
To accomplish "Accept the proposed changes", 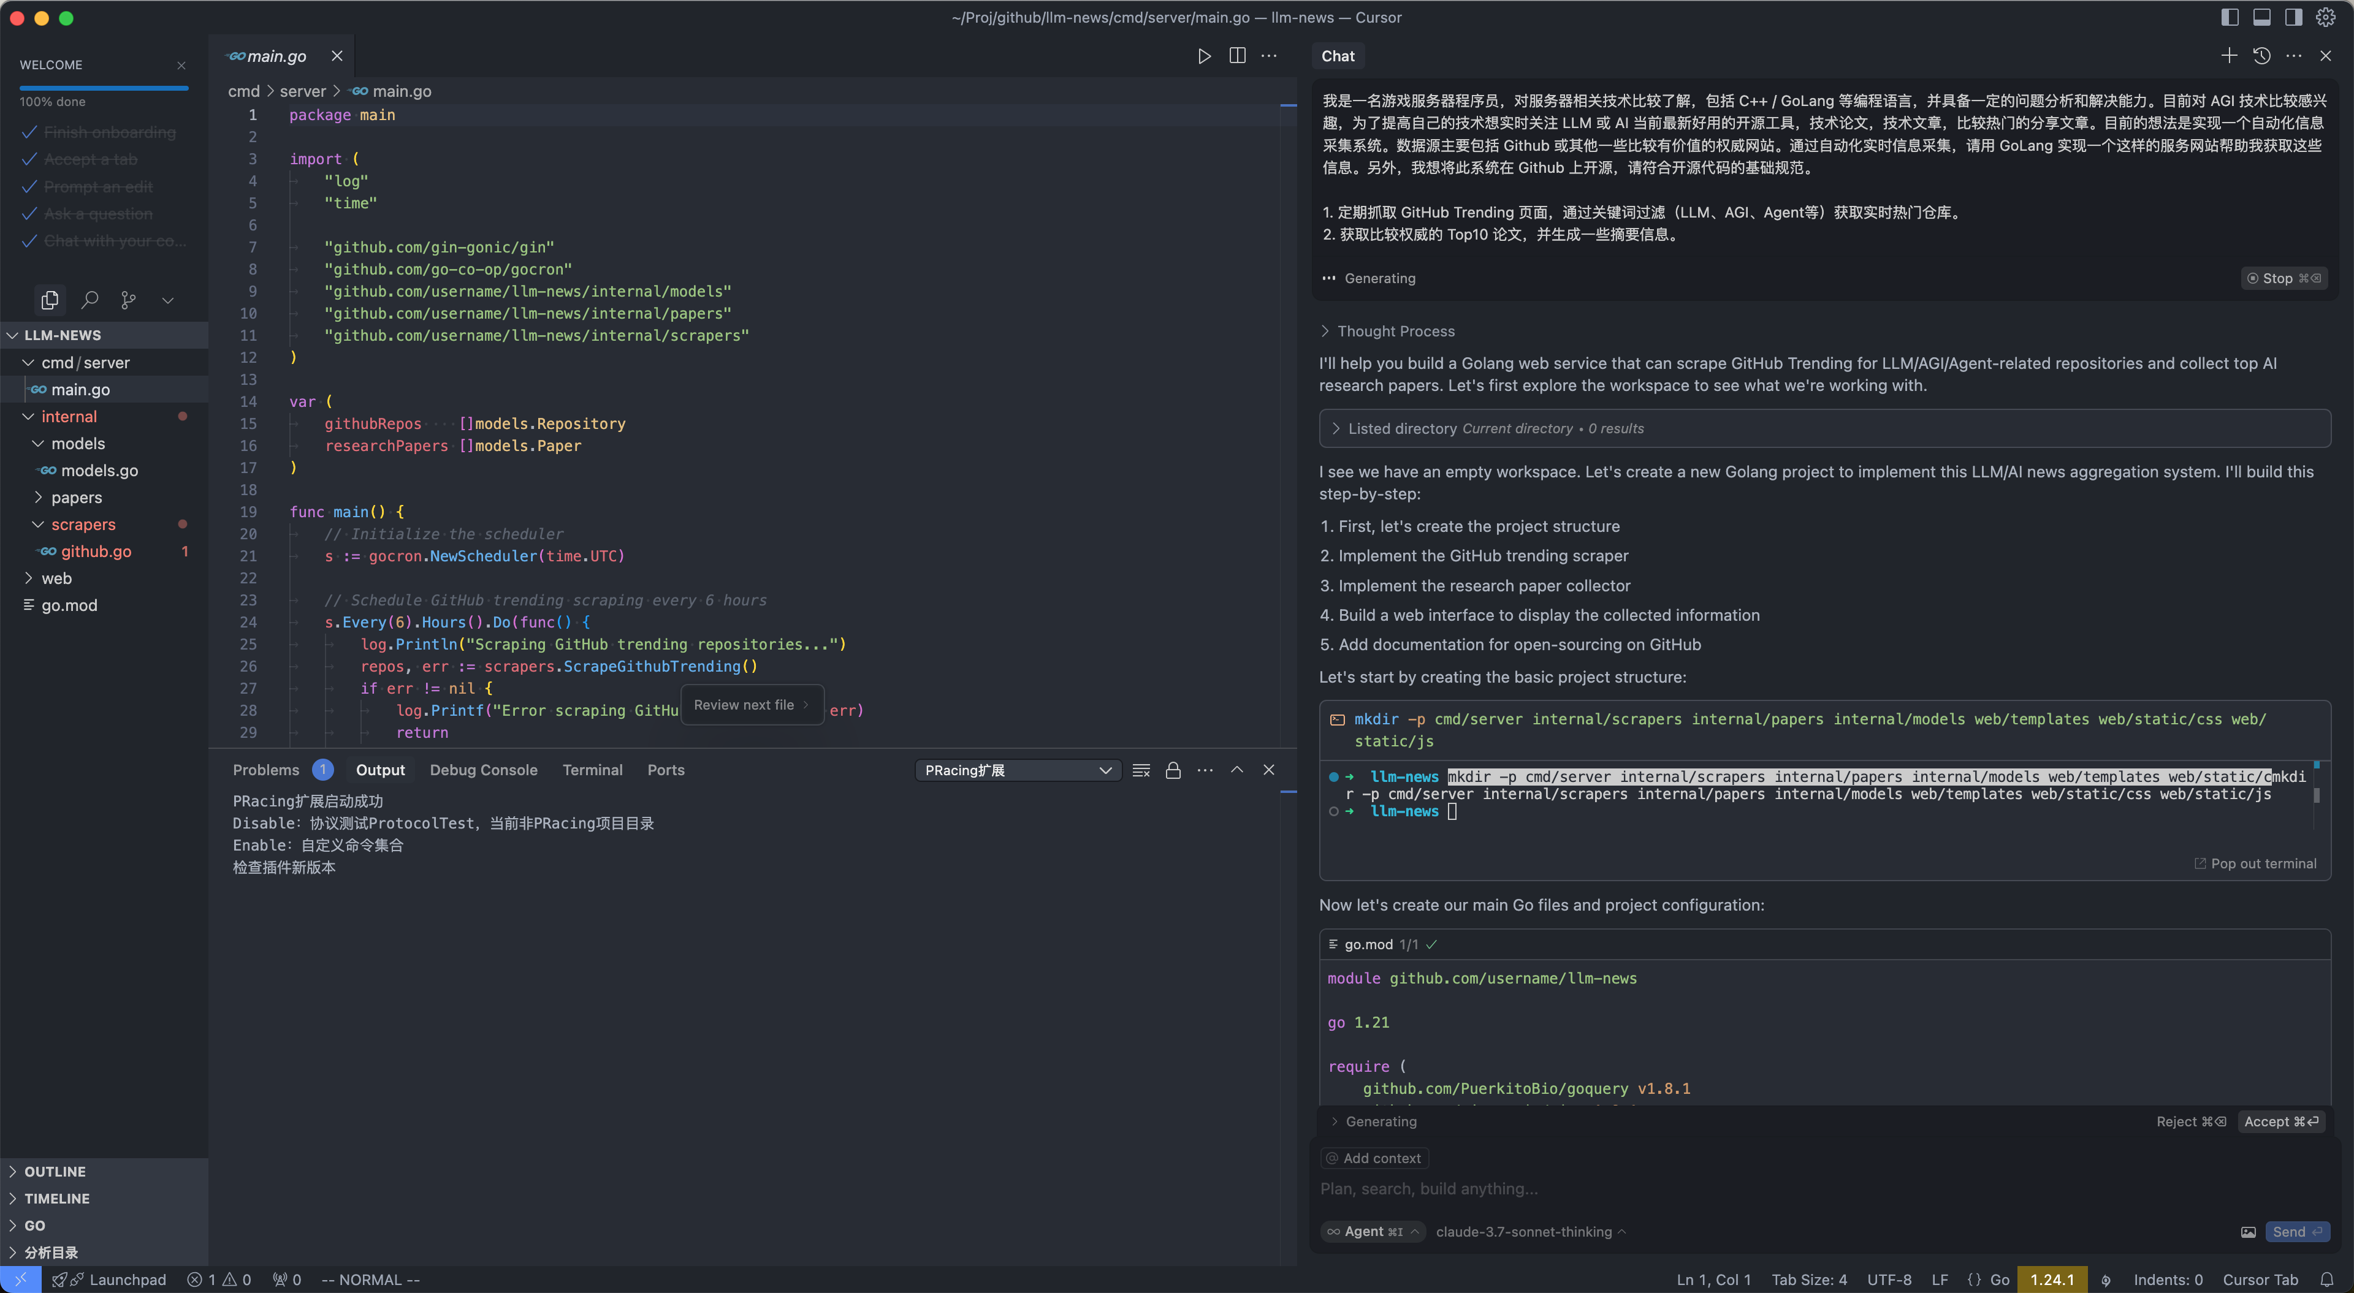I will pyautogui.click(x=2281, y=1121).
